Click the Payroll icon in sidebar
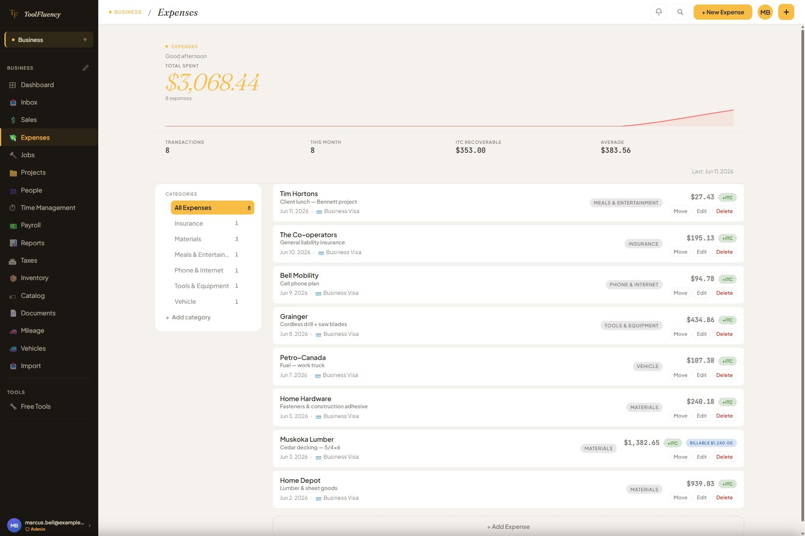 tap(13, 225)
